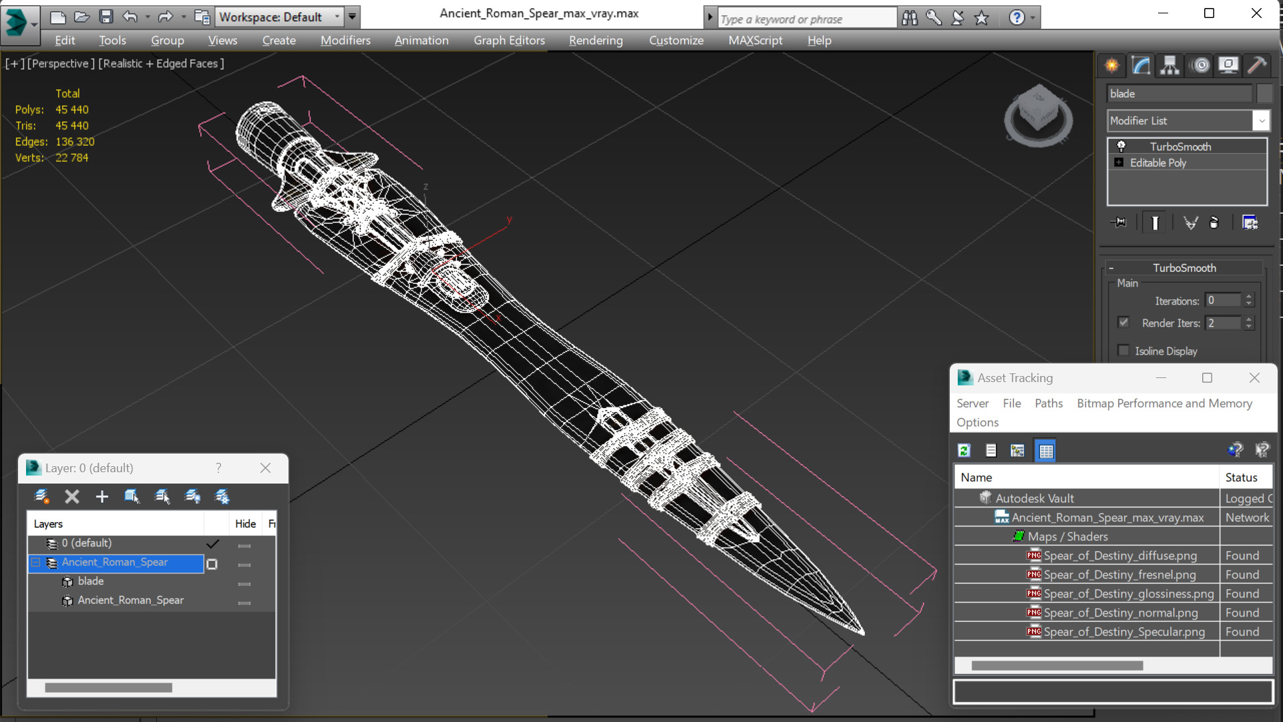Open the Utilities hammer panel
Viewport: 1283px width, 722px height.
[x=1257, y=65]
